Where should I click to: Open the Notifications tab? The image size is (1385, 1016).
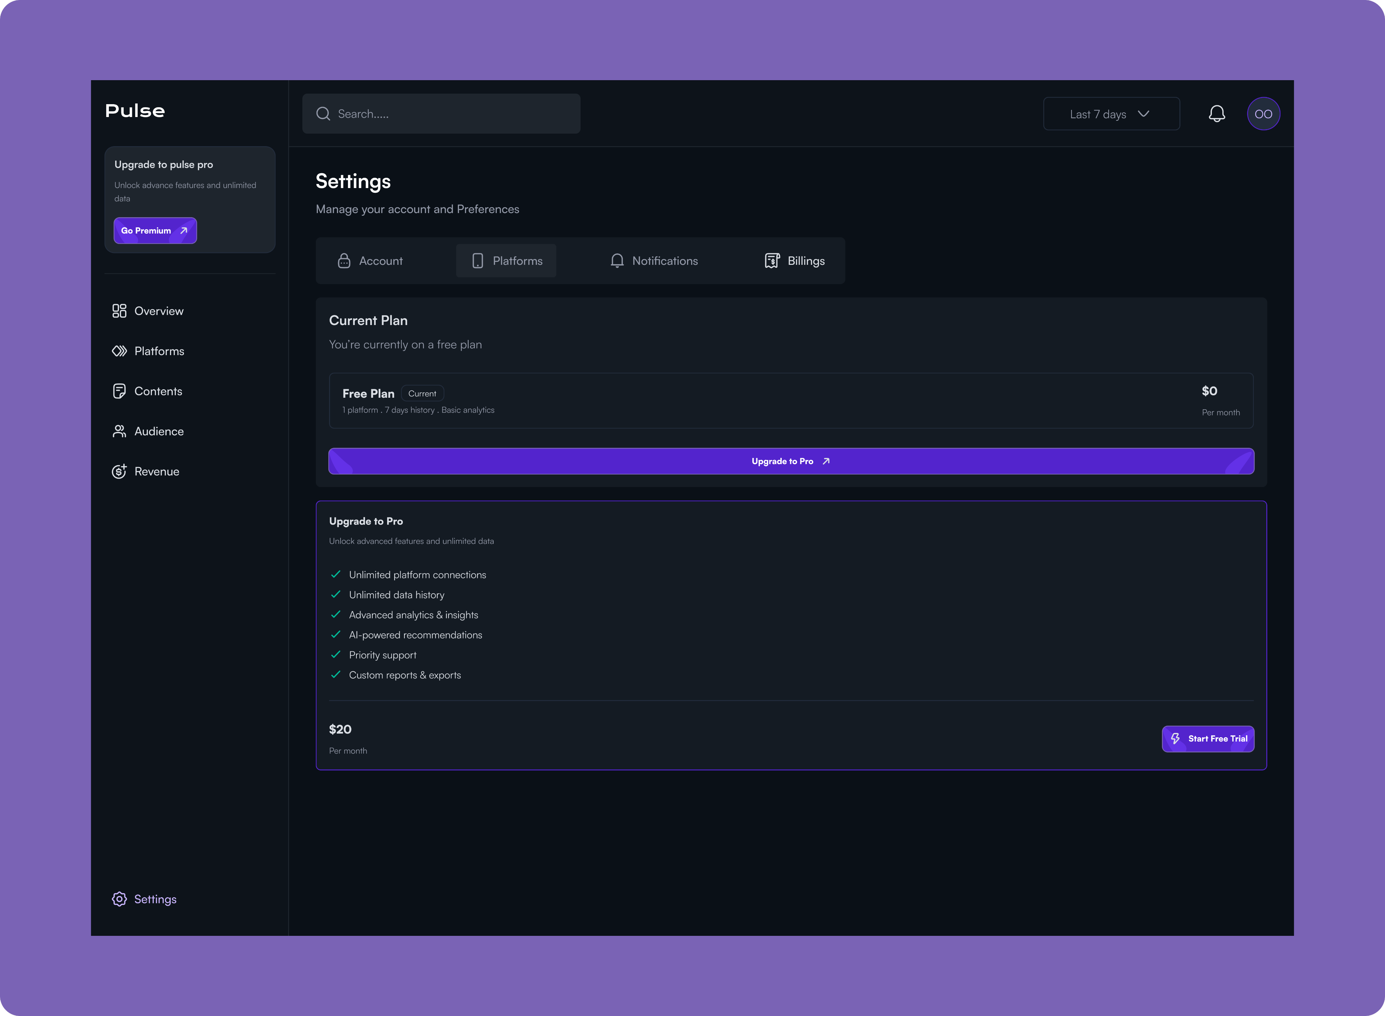click(x=654, y=261)
